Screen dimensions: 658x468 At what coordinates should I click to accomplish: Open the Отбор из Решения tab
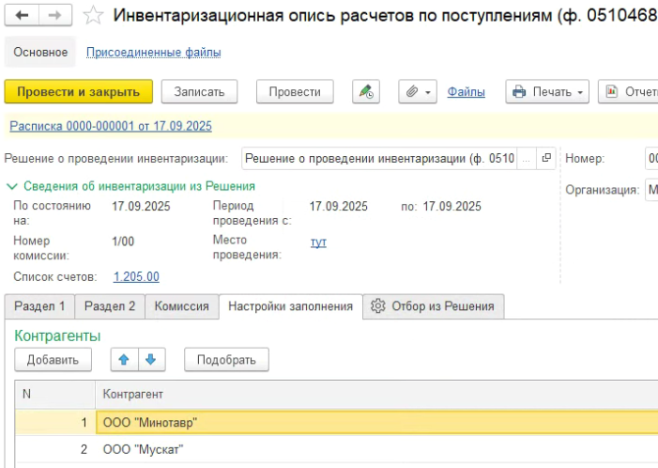[435, 306]
